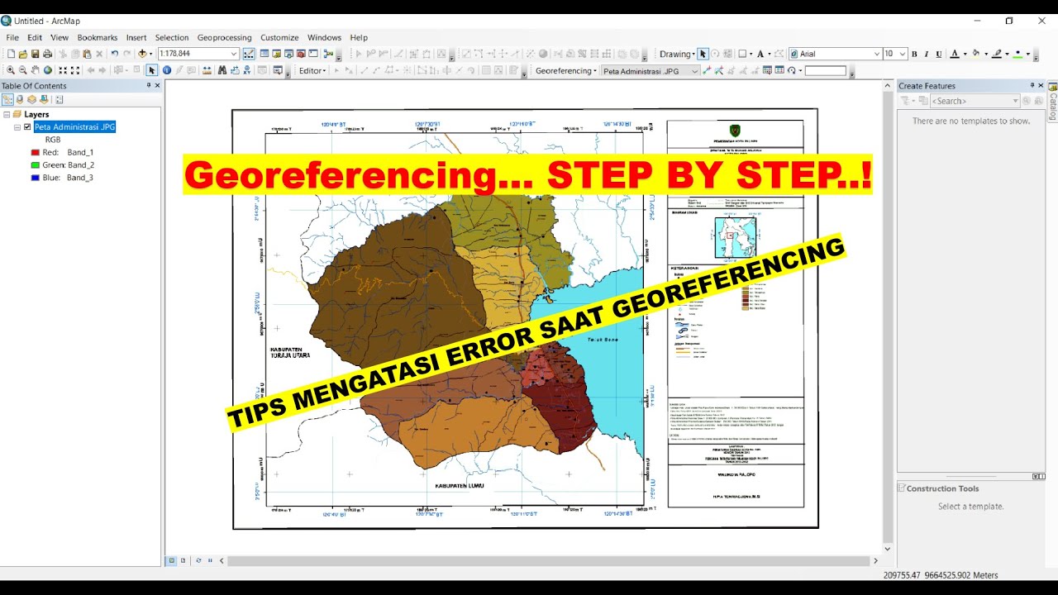Click the Blue Band_3 color swatch
The image size is (1058, 595).
tap(35, 178)
